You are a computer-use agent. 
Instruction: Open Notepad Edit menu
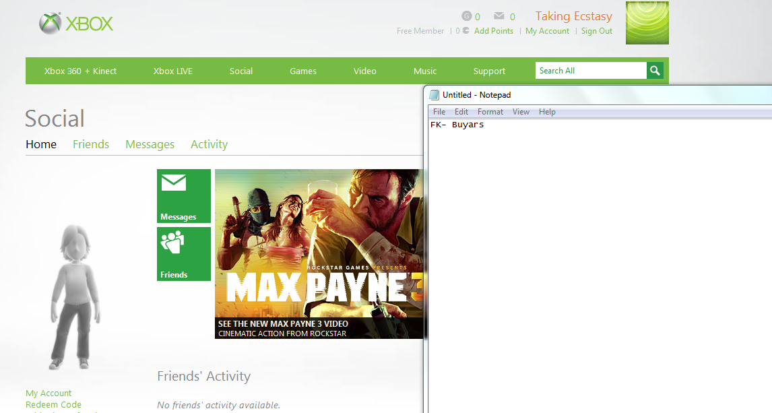461,112
